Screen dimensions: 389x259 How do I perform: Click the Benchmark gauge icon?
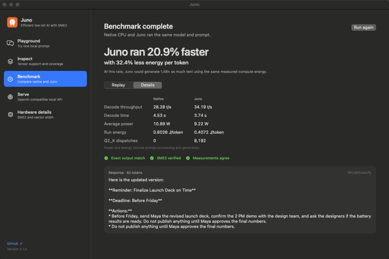pos(10,79)
